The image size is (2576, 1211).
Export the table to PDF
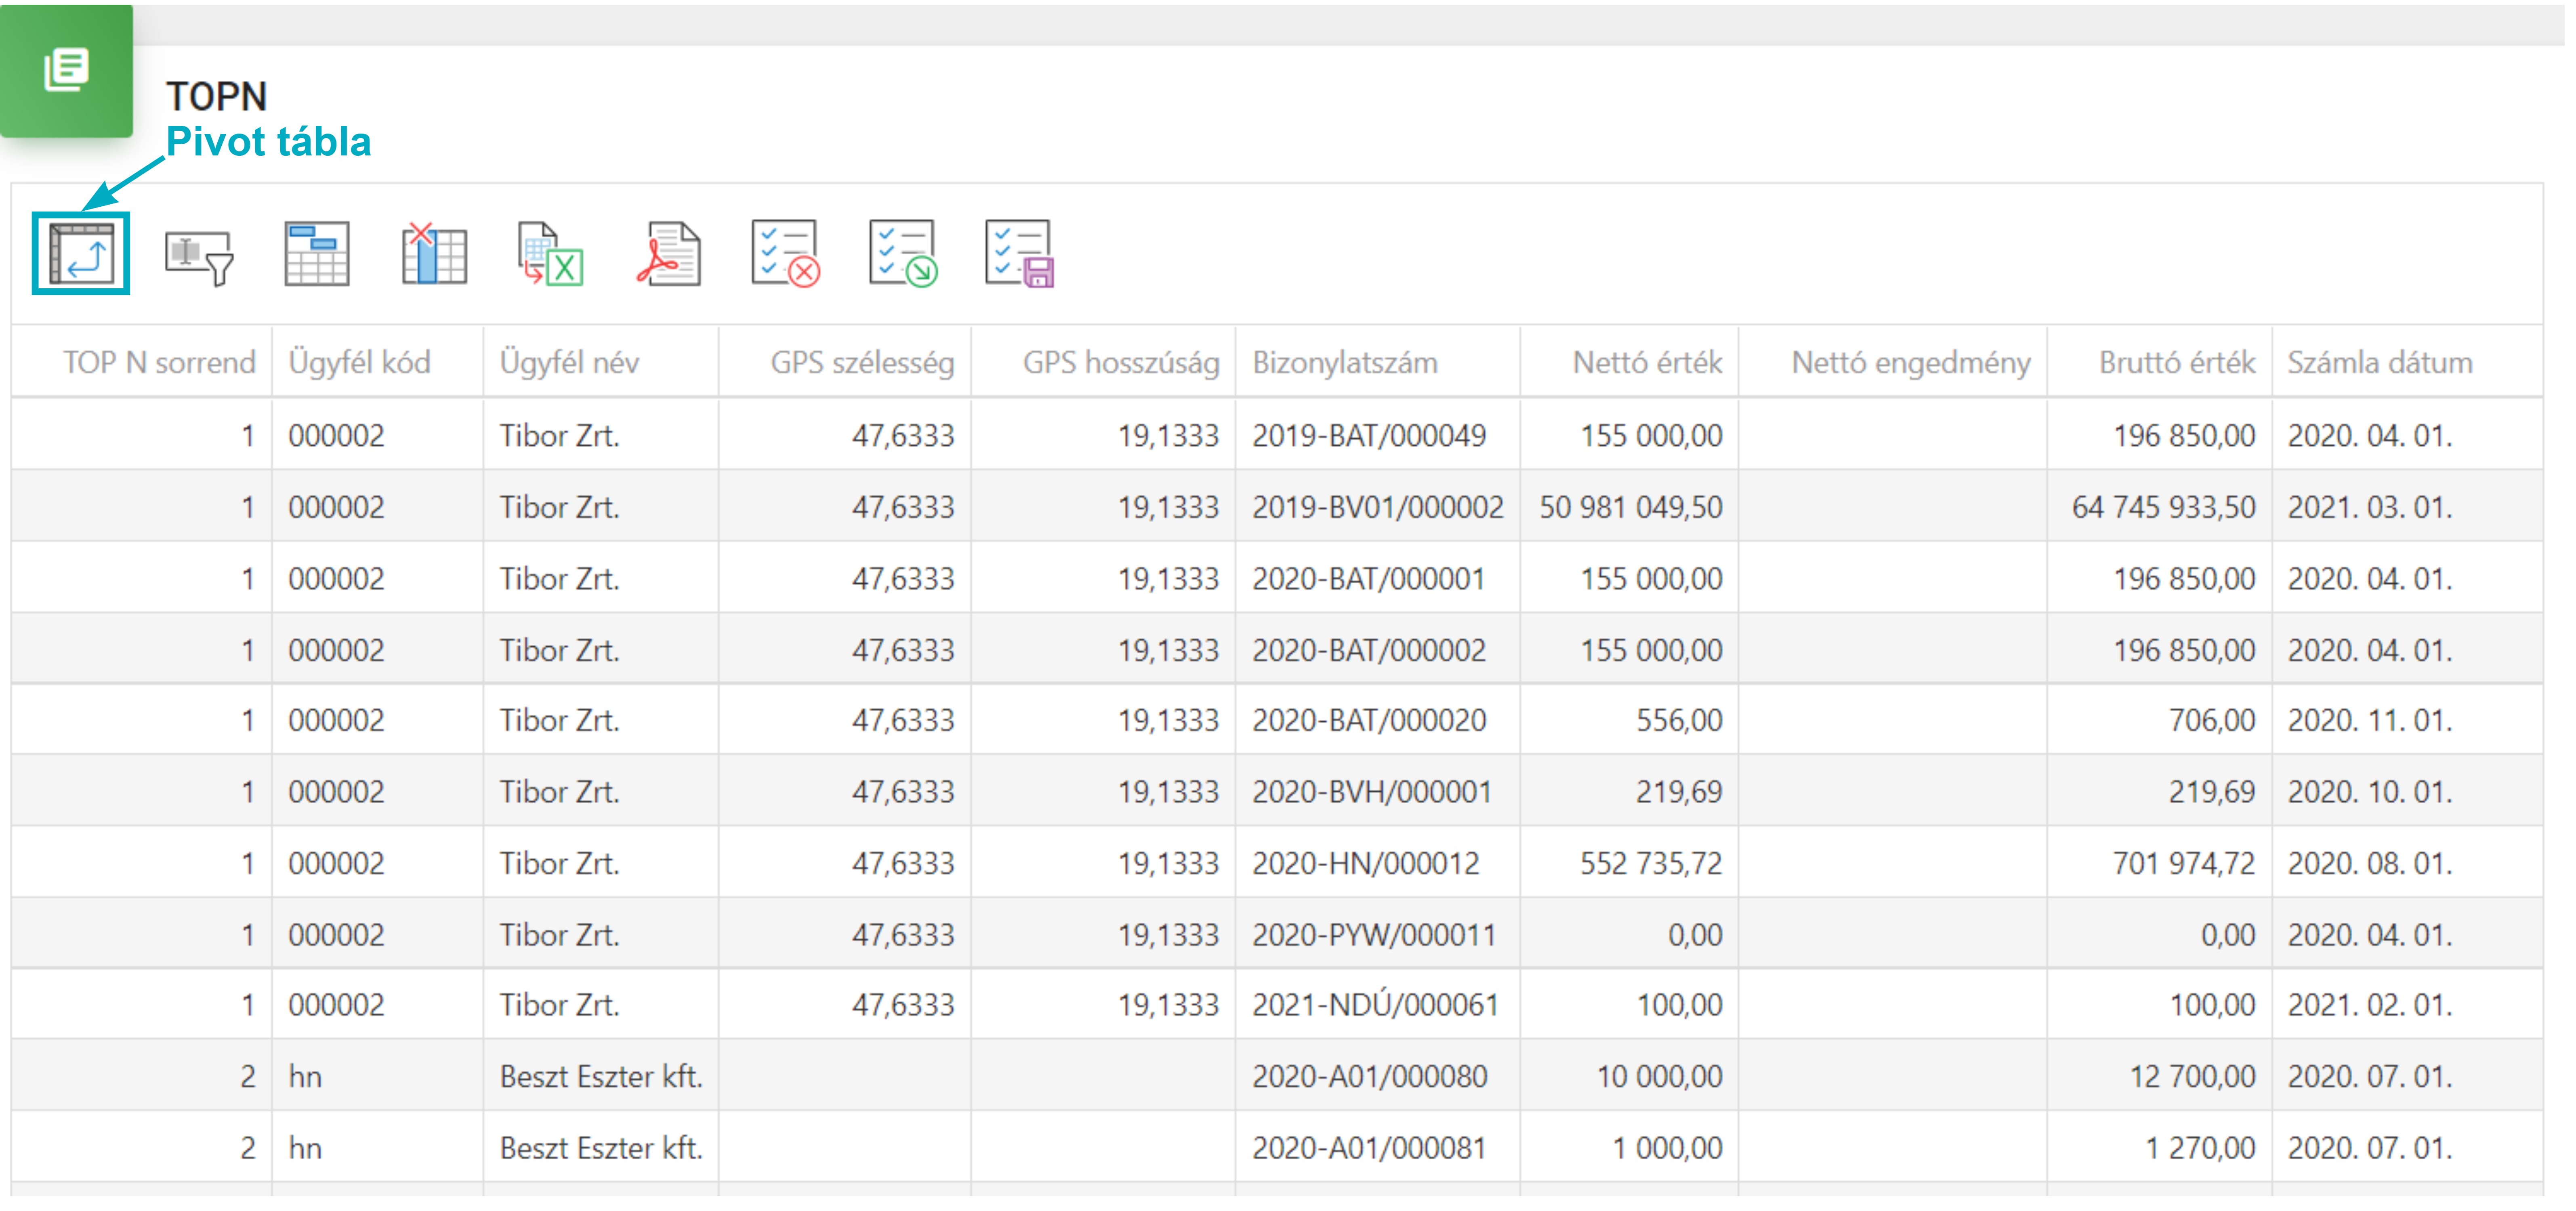pyautogui.click(x=668, y=254)
